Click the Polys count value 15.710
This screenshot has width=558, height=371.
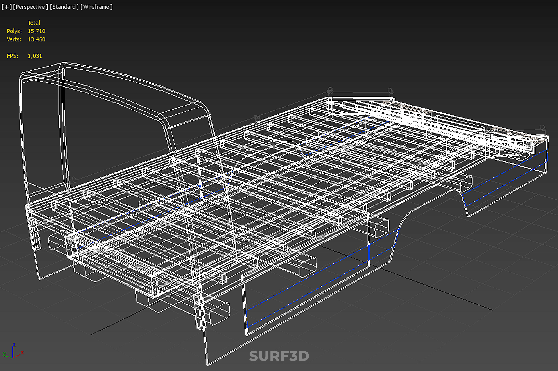click(37, 31)
